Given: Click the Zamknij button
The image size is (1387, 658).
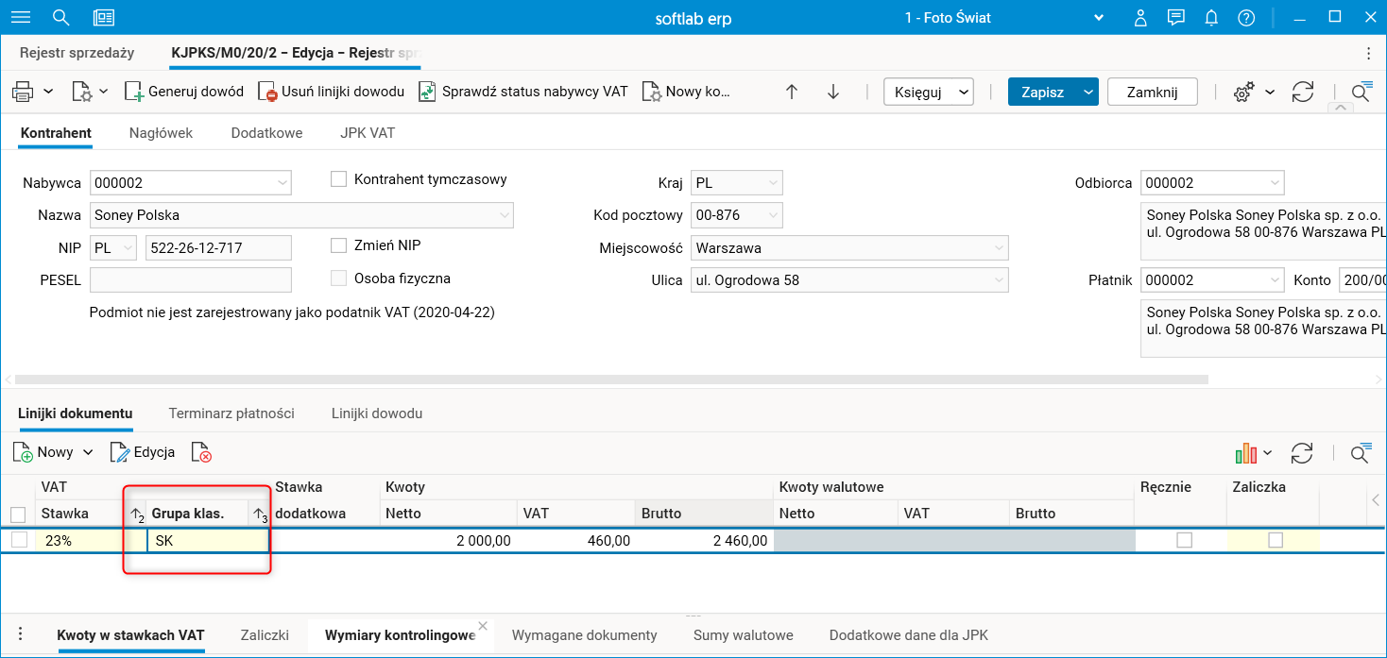Looking at the screenshot, I should point(1152,92).
